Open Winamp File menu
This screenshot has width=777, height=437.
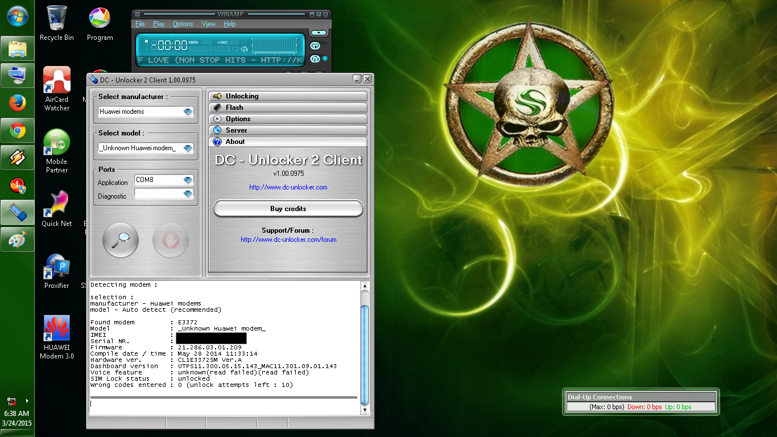pyautogui.click(x=140, y=24)
